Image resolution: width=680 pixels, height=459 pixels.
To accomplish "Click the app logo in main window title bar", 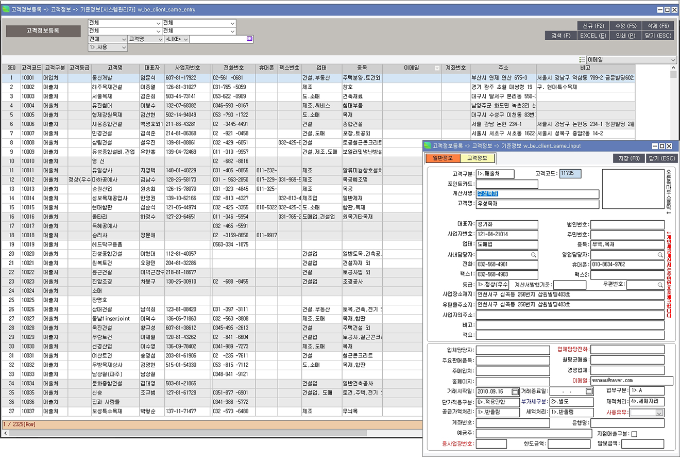I will coord(6,9).
